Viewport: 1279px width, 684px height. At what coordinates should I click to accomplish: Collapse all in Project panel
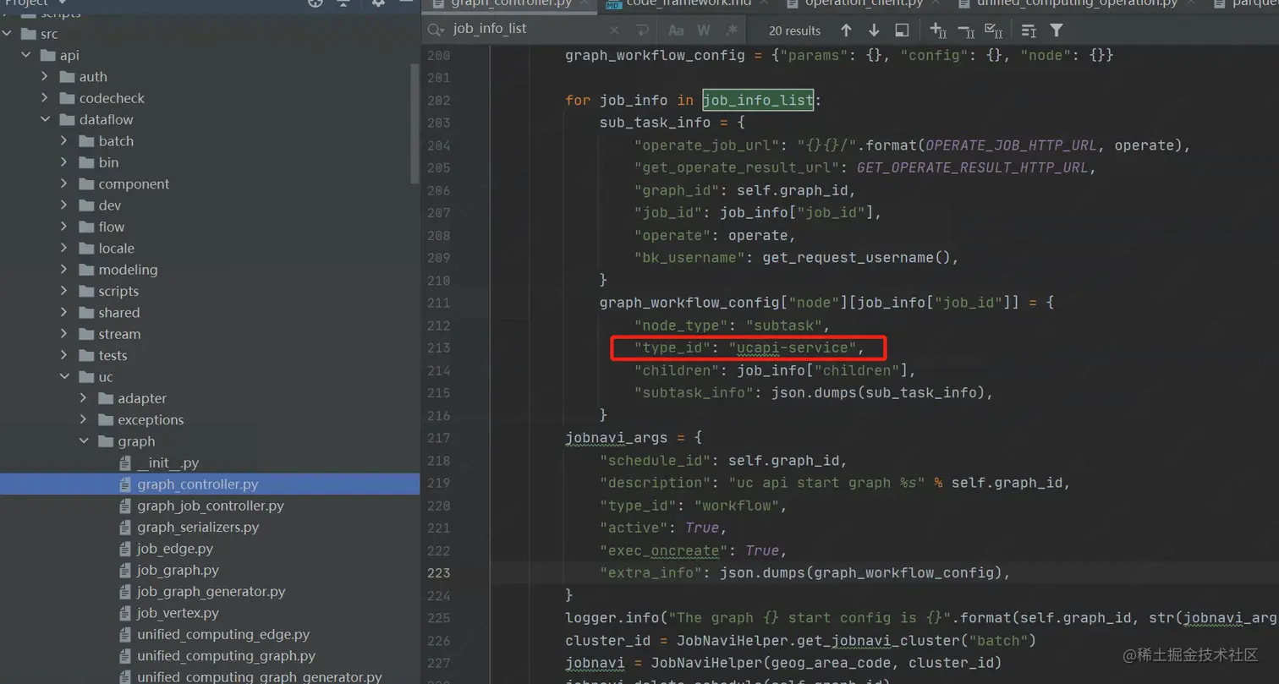pos(343,3)
